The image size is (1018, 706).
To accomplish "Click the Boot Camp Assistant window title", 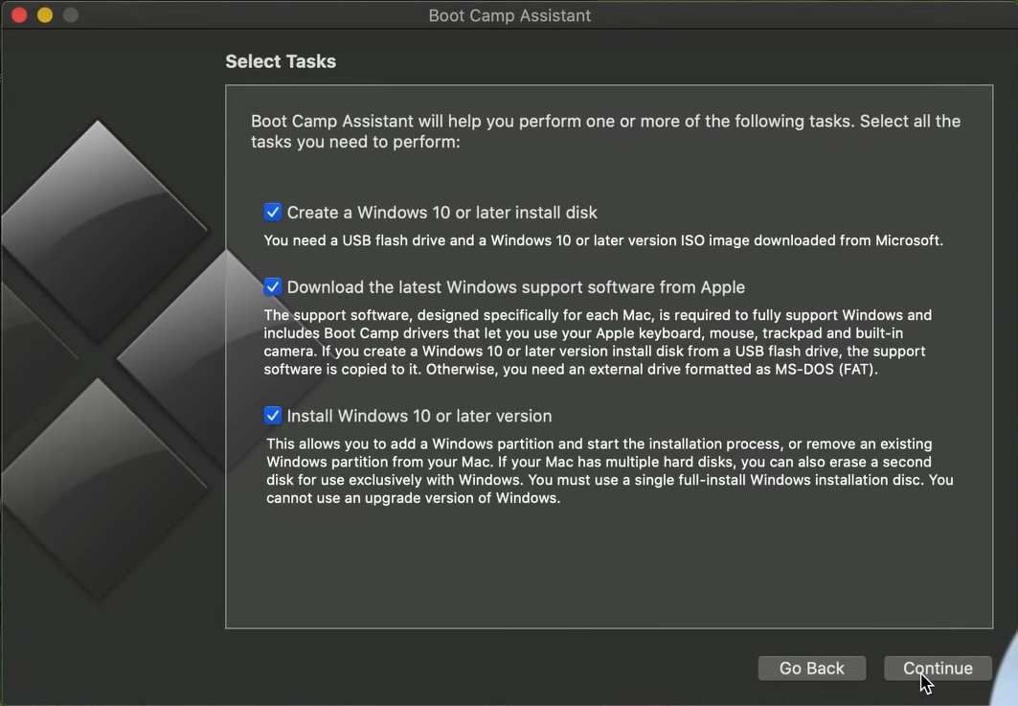I will point(509,15).
